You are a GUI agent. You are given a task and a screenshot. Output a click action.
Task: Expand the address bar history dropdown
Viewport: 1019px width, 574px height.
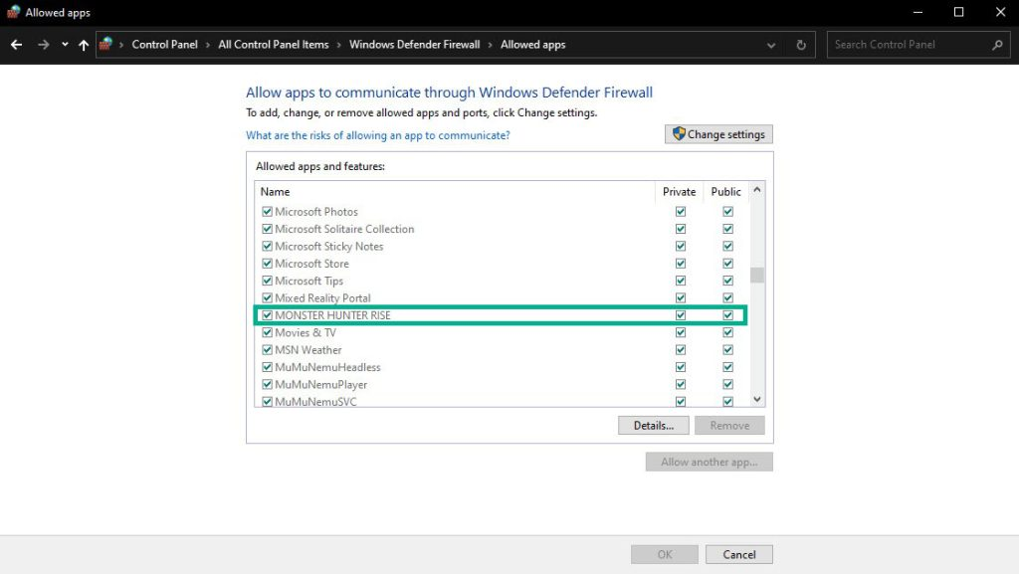(771, 46)
